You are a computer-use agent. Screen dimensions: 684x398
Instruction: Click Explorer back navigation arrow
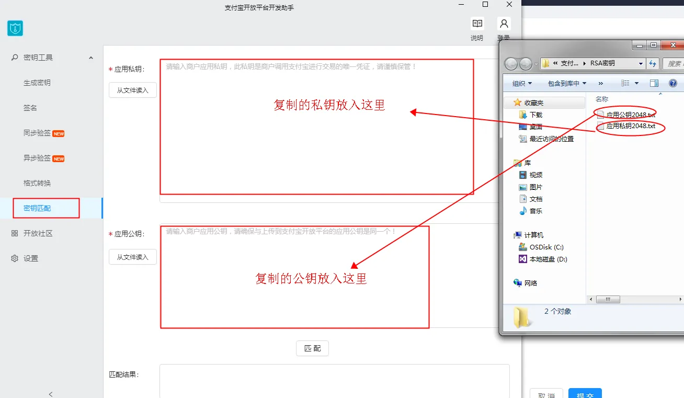click(511, 64)
